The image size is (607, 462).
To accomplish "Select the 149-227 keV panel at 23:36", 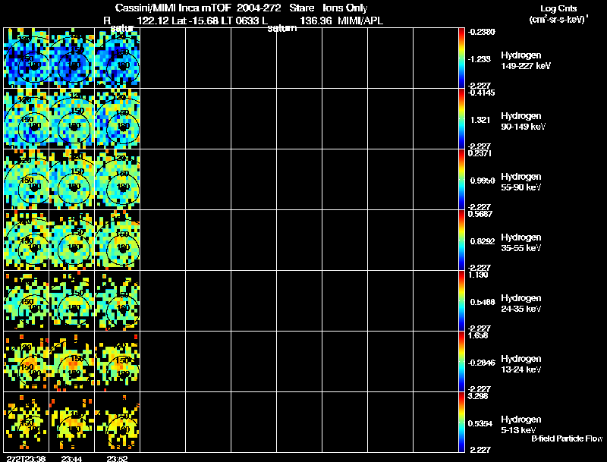I will 27,58.
